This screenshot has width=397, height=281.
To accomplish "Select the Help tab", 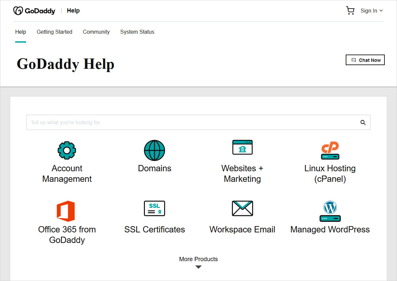I will click(21, 32).
